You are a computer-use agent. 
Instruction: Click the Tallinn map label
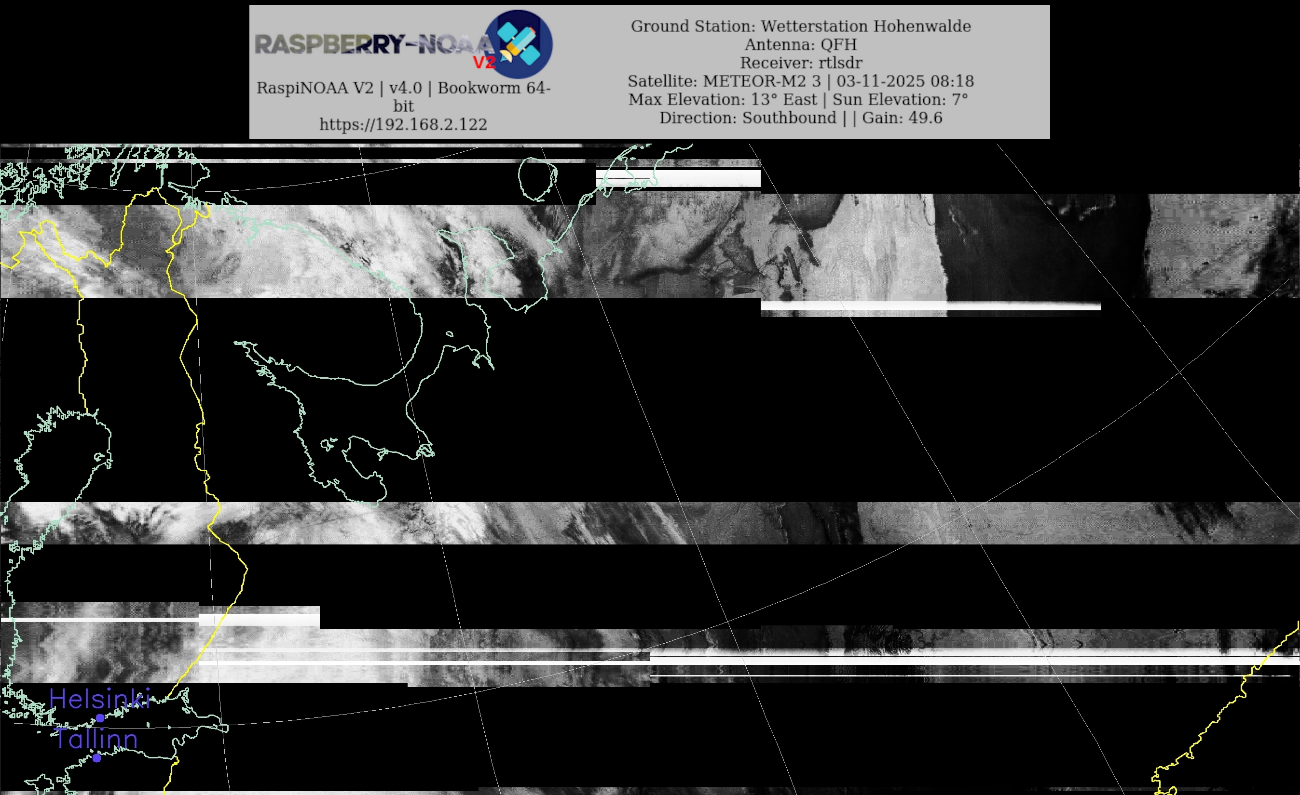click(96, 739)
